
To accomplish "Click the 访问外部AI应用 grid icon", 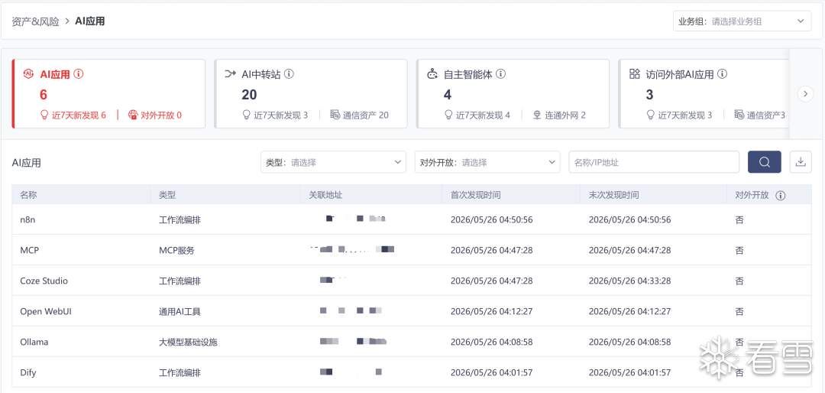I will coord(635,74).
